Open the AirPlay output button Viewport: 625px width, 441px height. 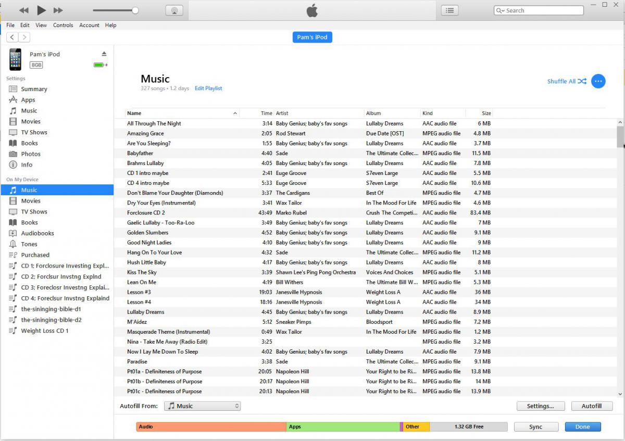(174, 10)
